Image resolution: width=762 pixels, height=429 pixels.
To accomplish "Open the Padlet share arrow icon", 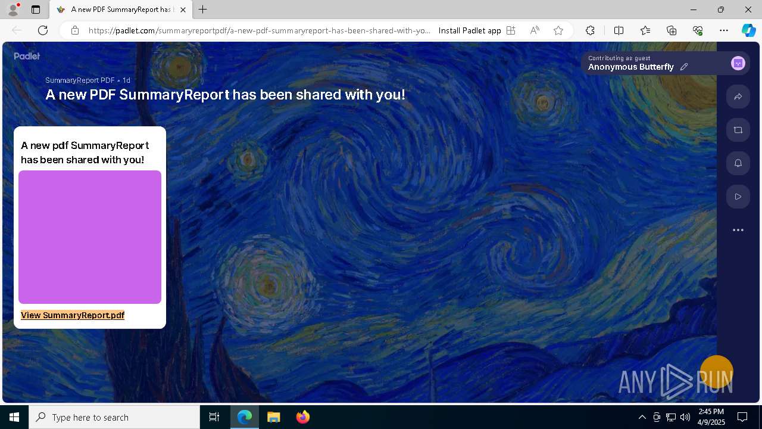I will pyautogui.click(x=738, y=97).
